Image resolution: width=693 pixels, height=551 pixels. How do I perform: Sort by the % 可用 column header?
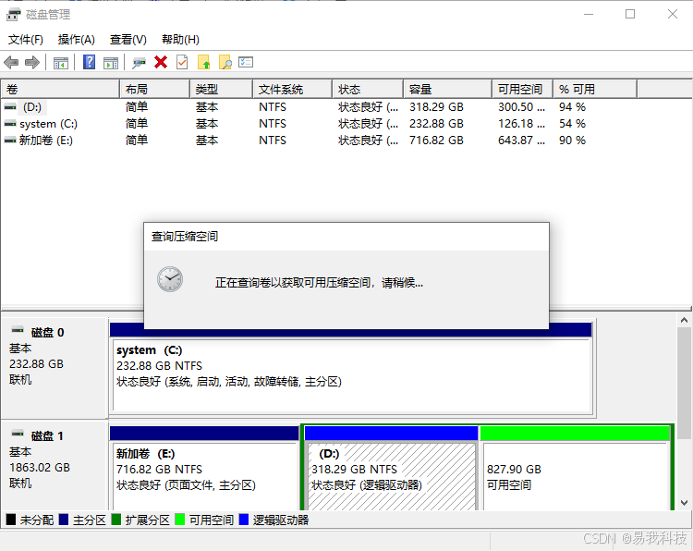(595, 90)
